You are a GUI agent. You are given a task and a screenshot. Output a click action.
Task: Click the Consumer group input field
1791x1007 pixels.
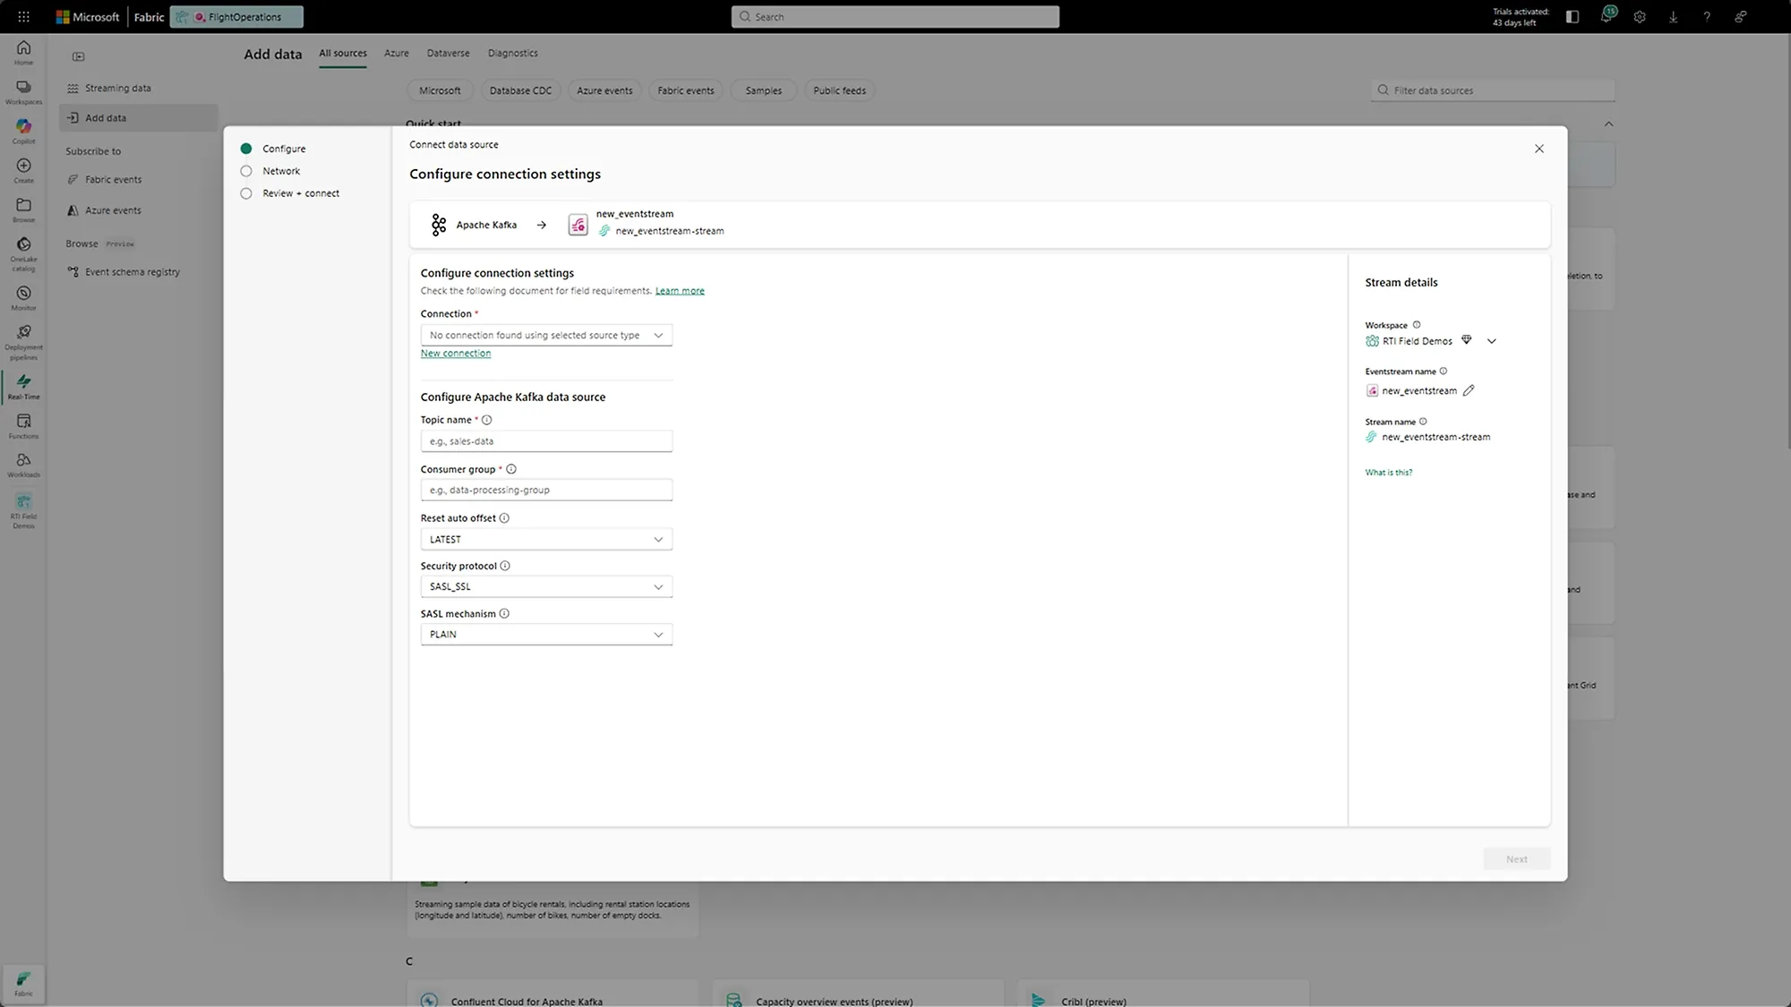[546, 490]
